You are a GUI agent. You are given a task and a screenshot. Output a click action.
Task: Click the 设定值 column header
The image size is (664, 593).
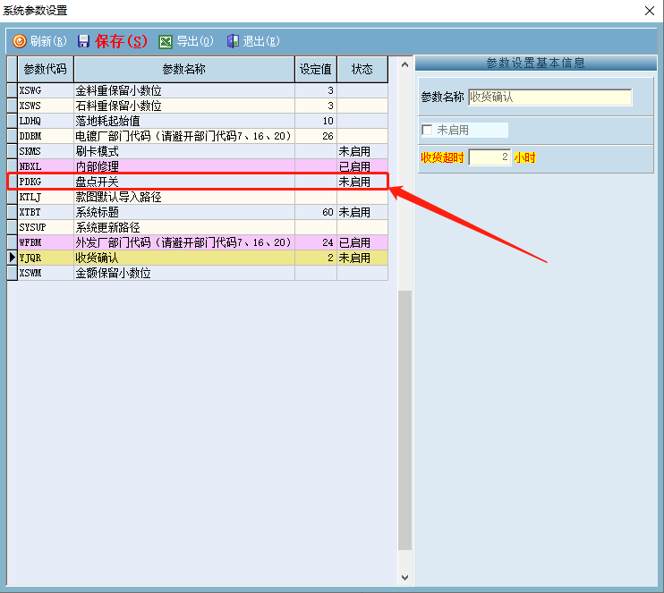316,69
